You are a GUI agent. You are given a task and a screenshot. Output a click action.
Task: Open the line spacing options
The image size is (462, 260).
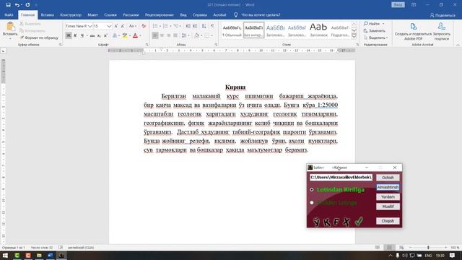coord(185,35)
